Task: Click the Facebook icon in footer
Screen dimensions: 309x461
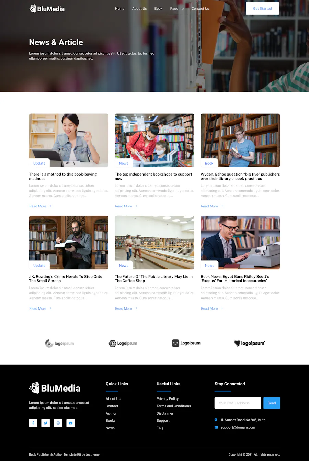Action: [x=33, y=423]
